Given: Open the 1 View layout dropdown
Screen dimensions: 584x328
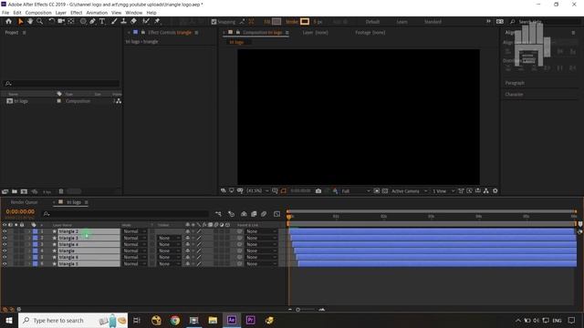Looking at the screenshot, I should click(443, 190).
